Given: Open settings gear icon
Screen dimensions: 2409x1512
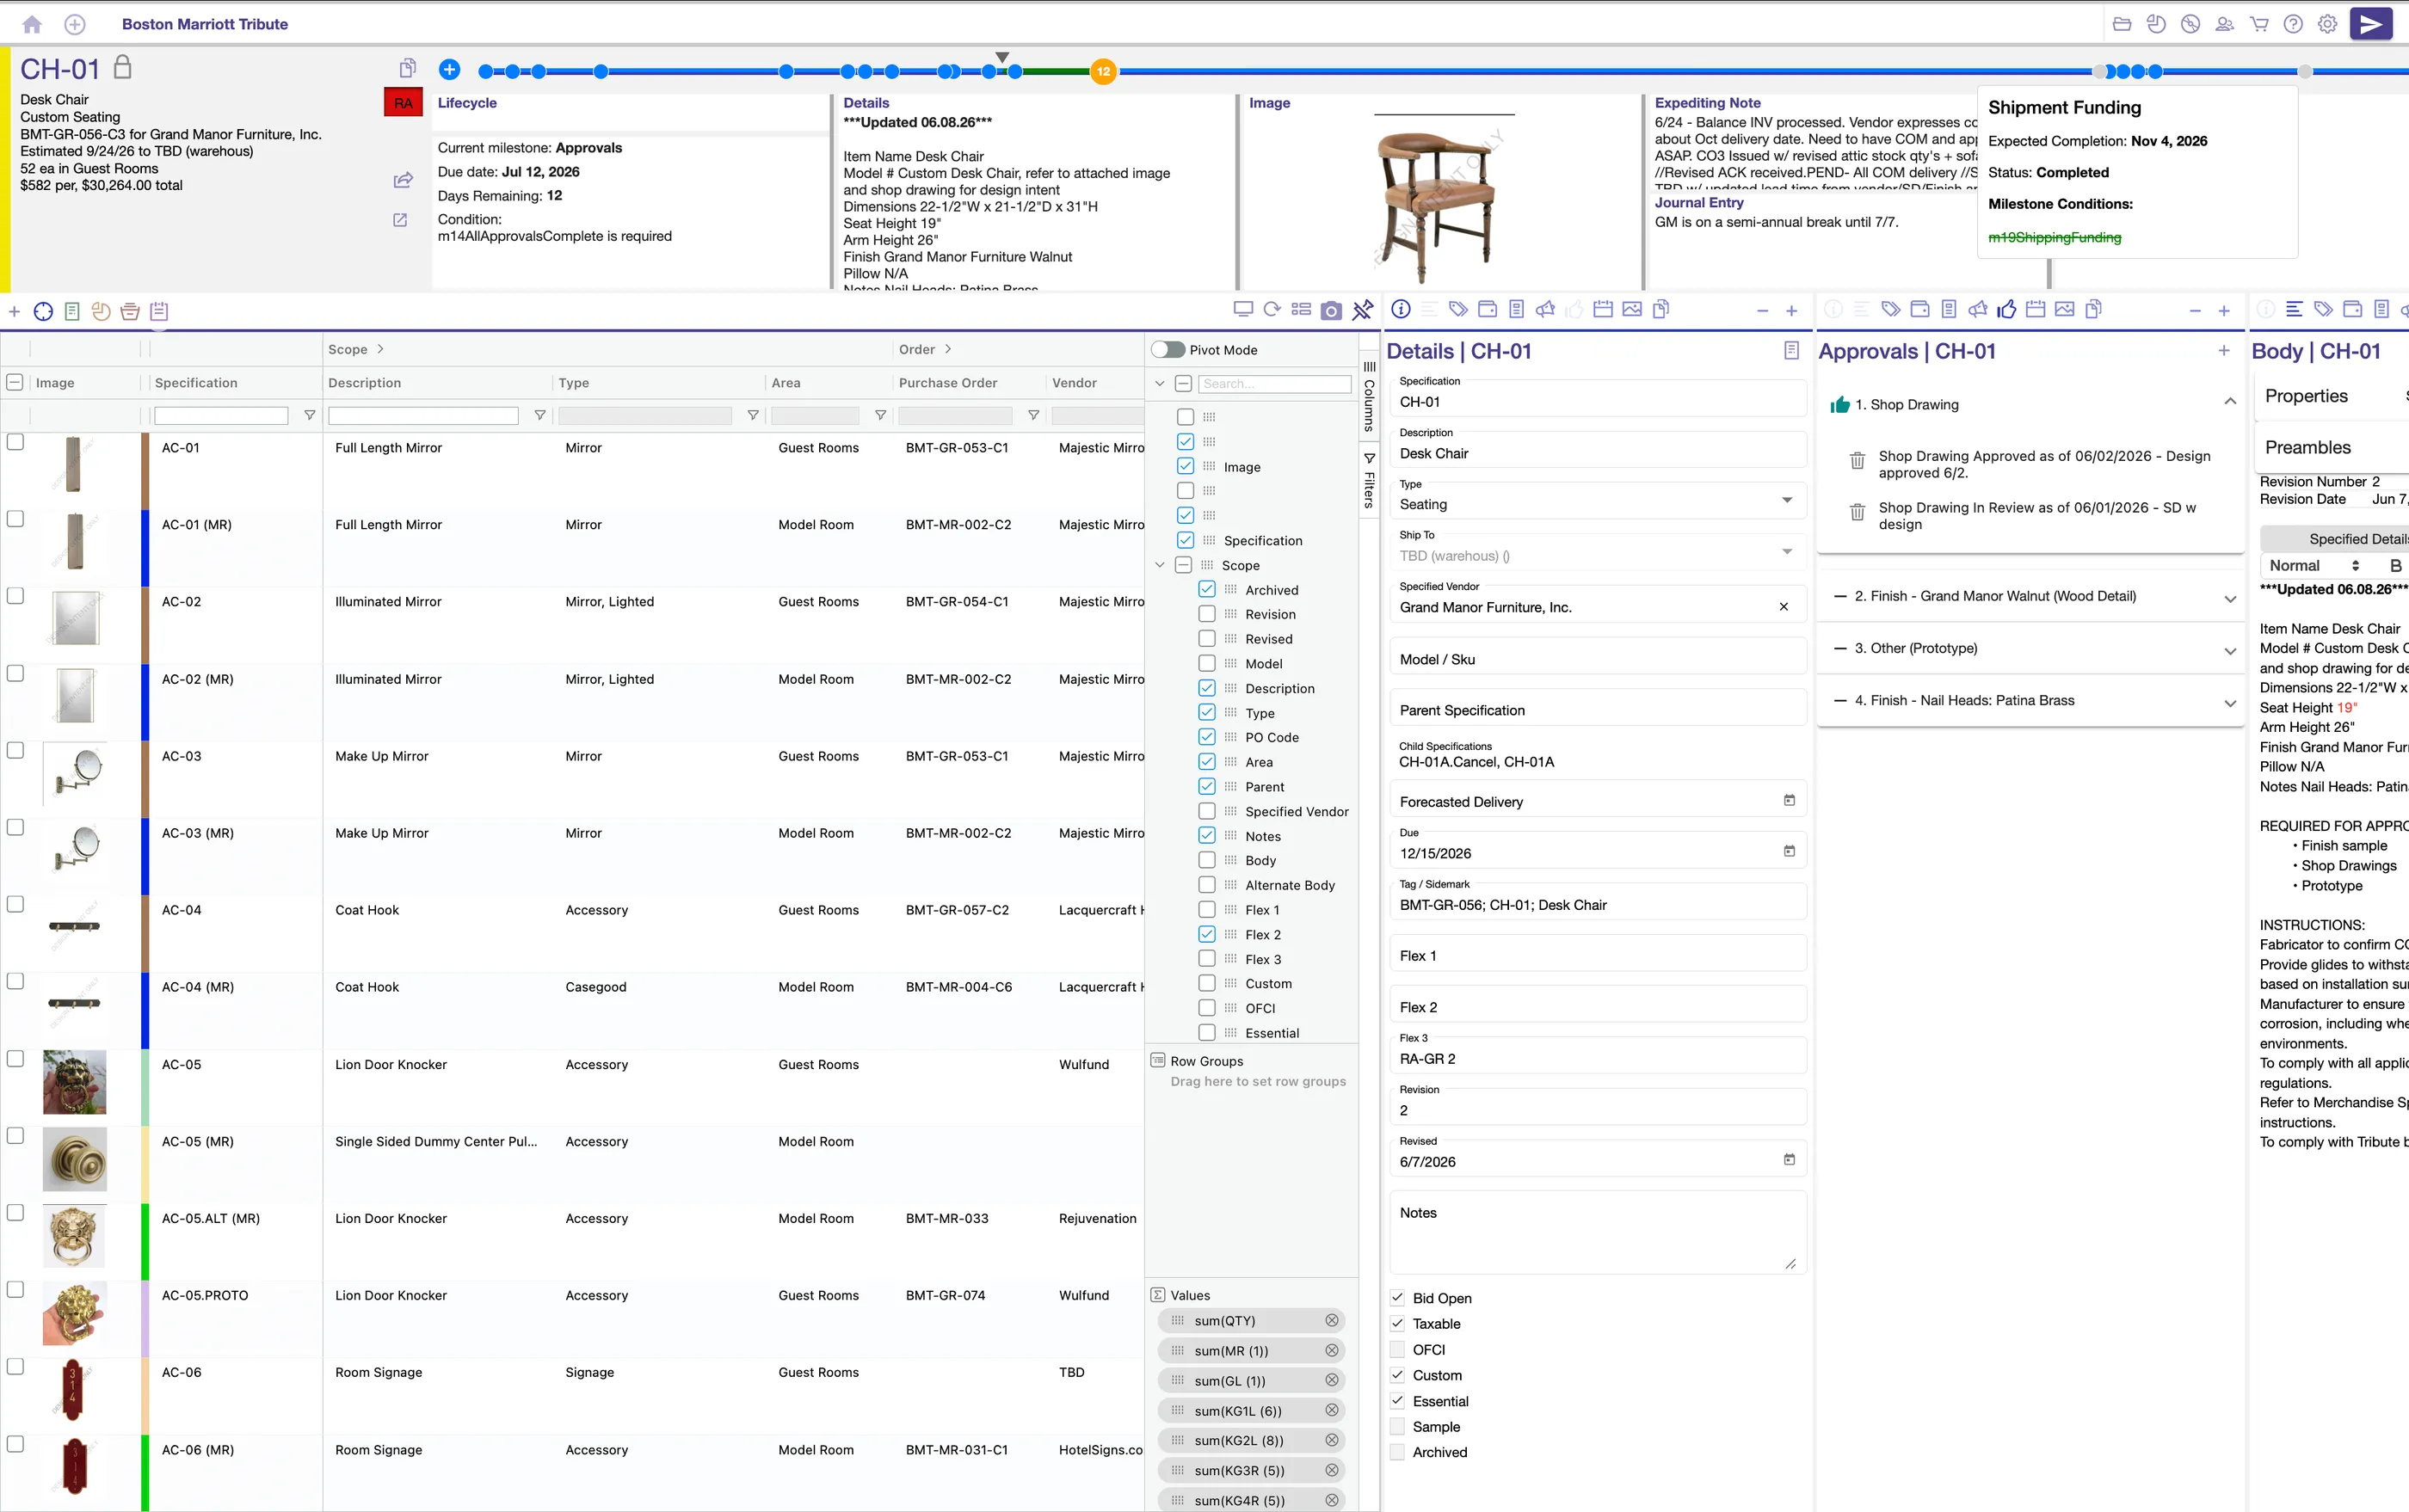Looking at the screenshot, I should pos(2328,24).
